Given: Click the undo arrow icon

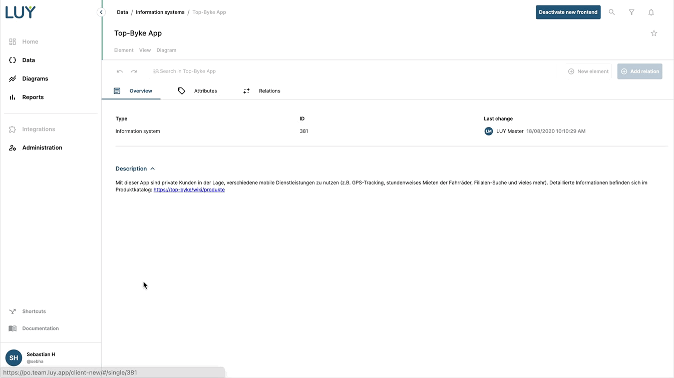Looking at the screenshot, I should click(120, 71).
